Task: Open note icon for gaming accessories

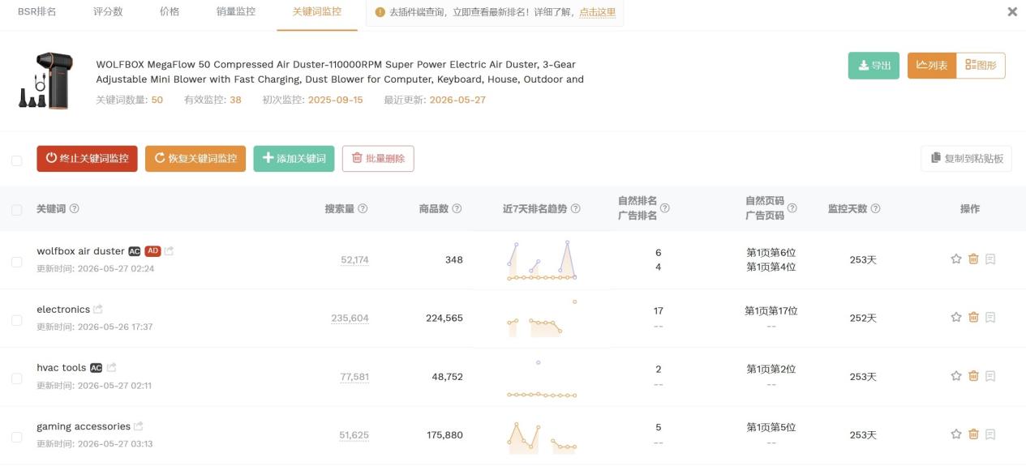Action: pyautogui.click(x=990, y=434)
